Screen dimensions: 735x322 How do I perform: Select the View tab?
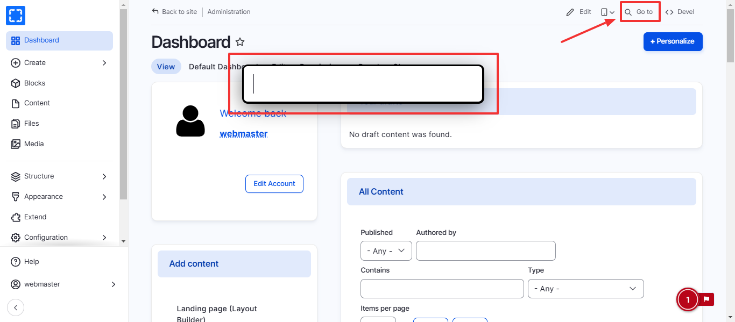click(166, 67)
